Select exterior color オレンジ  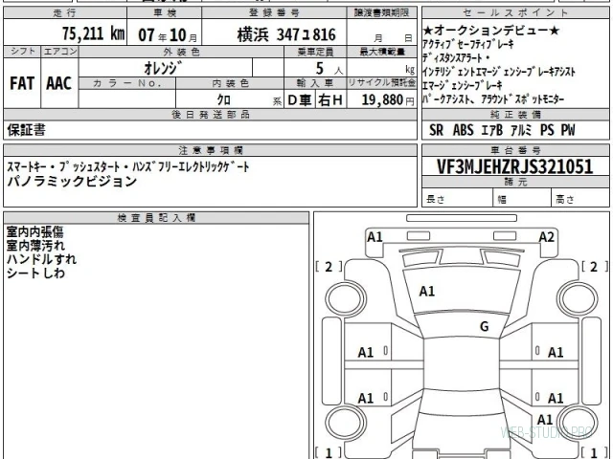pos(163,68)
